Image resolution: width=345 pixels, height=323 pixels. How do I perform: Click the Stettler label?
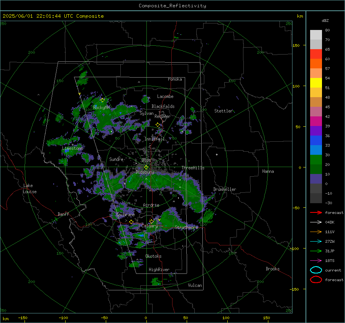pos(223,111)
